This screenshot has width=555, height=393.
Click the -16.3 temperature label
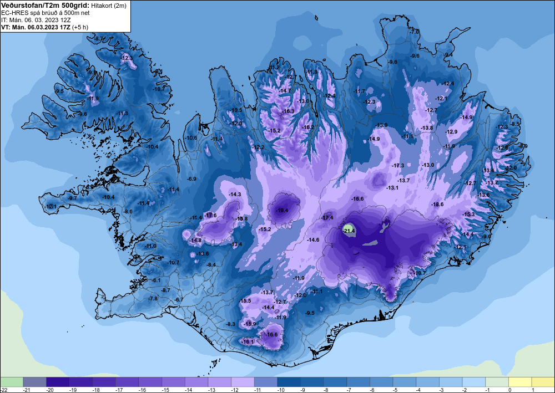point(288,111)
